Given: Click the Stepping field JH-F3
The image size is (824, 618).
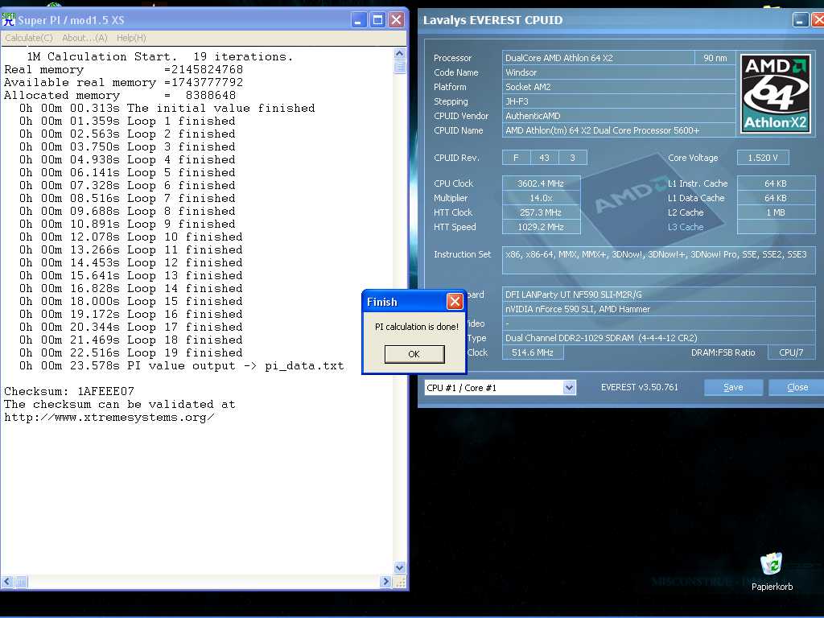Looking at the screenshot, I should [x=619, y=101].
